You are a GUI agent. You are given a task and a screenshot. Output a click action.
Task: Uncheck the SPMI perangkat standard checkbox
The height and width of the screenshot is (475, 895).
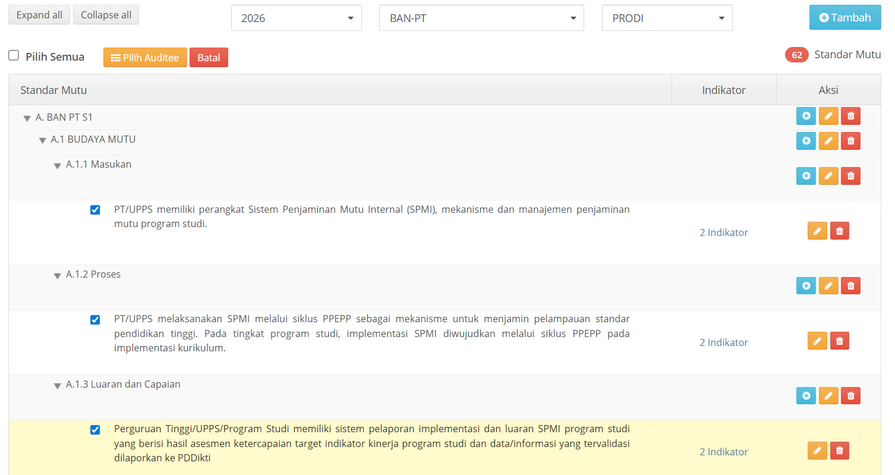pyautogui.click(x=95, y=209)
